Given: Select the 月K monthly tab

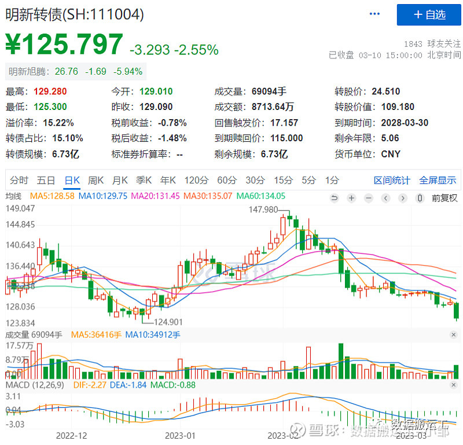Looking at the screenshot, I should tap(120, 180).
